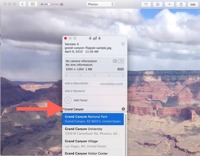Image resolution: width=200 pixels, height=156 pixels.
Task: Click the No lens information text
Action: pyautogui.click(x=79, y=65)
